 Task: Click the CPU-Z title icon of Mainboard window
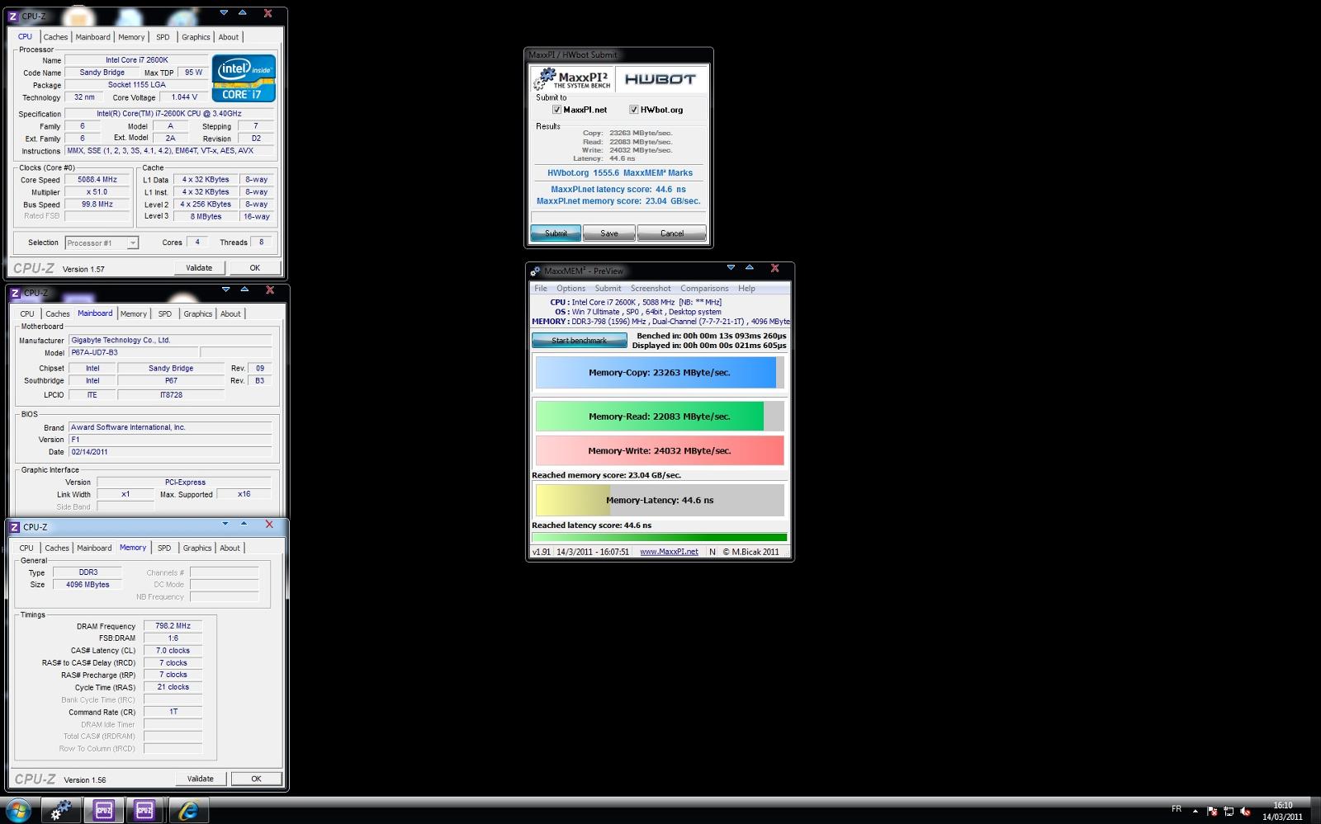pos(15,293)
